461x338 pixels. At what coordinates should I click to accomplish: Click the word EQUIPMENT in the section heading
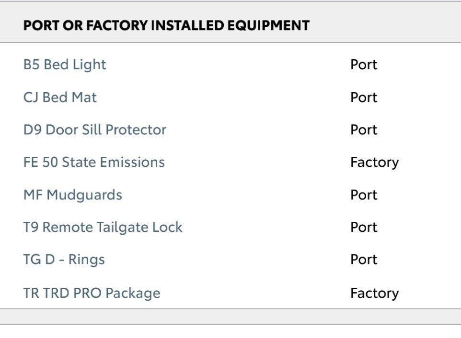tap(268, 25)
